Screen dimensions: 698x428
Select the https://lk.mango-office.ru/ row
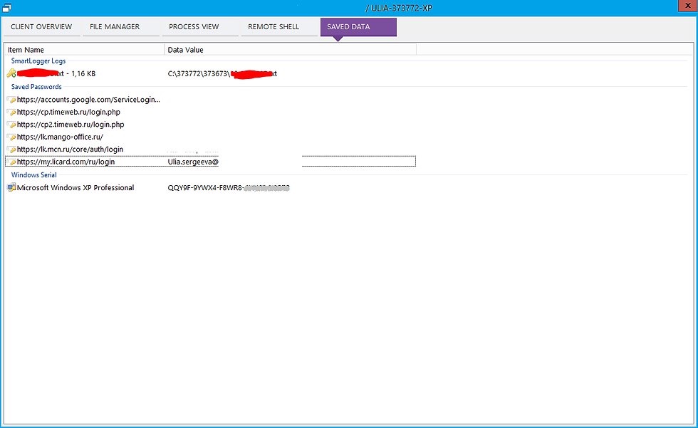(210, 137)
